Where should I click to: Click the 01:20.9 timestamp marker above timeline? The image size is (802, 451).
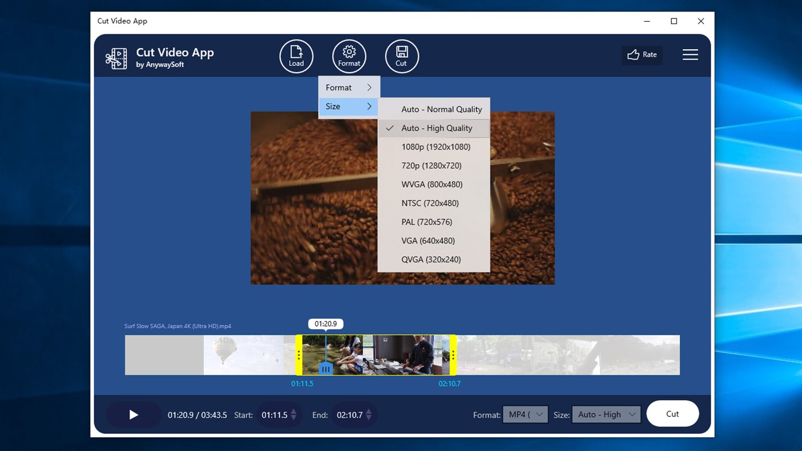point(326,323)
